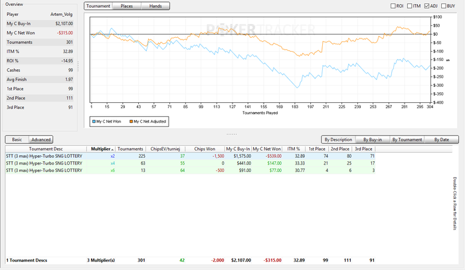
Task: Group the report By Date
Action: pos(441,139)
